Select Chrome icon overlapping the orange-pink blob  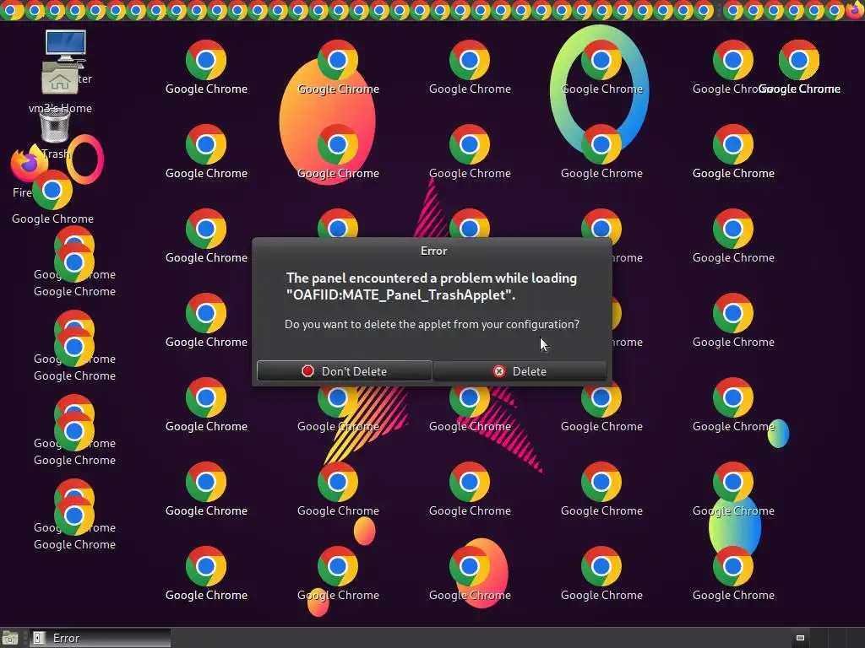470,566
